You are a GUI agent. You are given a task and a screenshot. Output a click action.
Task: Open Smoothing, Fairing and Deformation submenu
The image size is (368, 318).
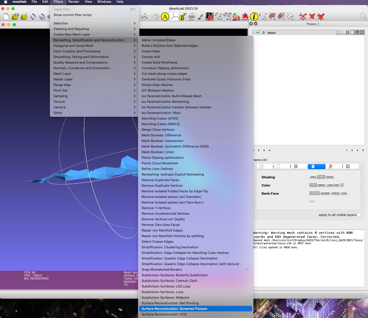(x=94, y=57)
